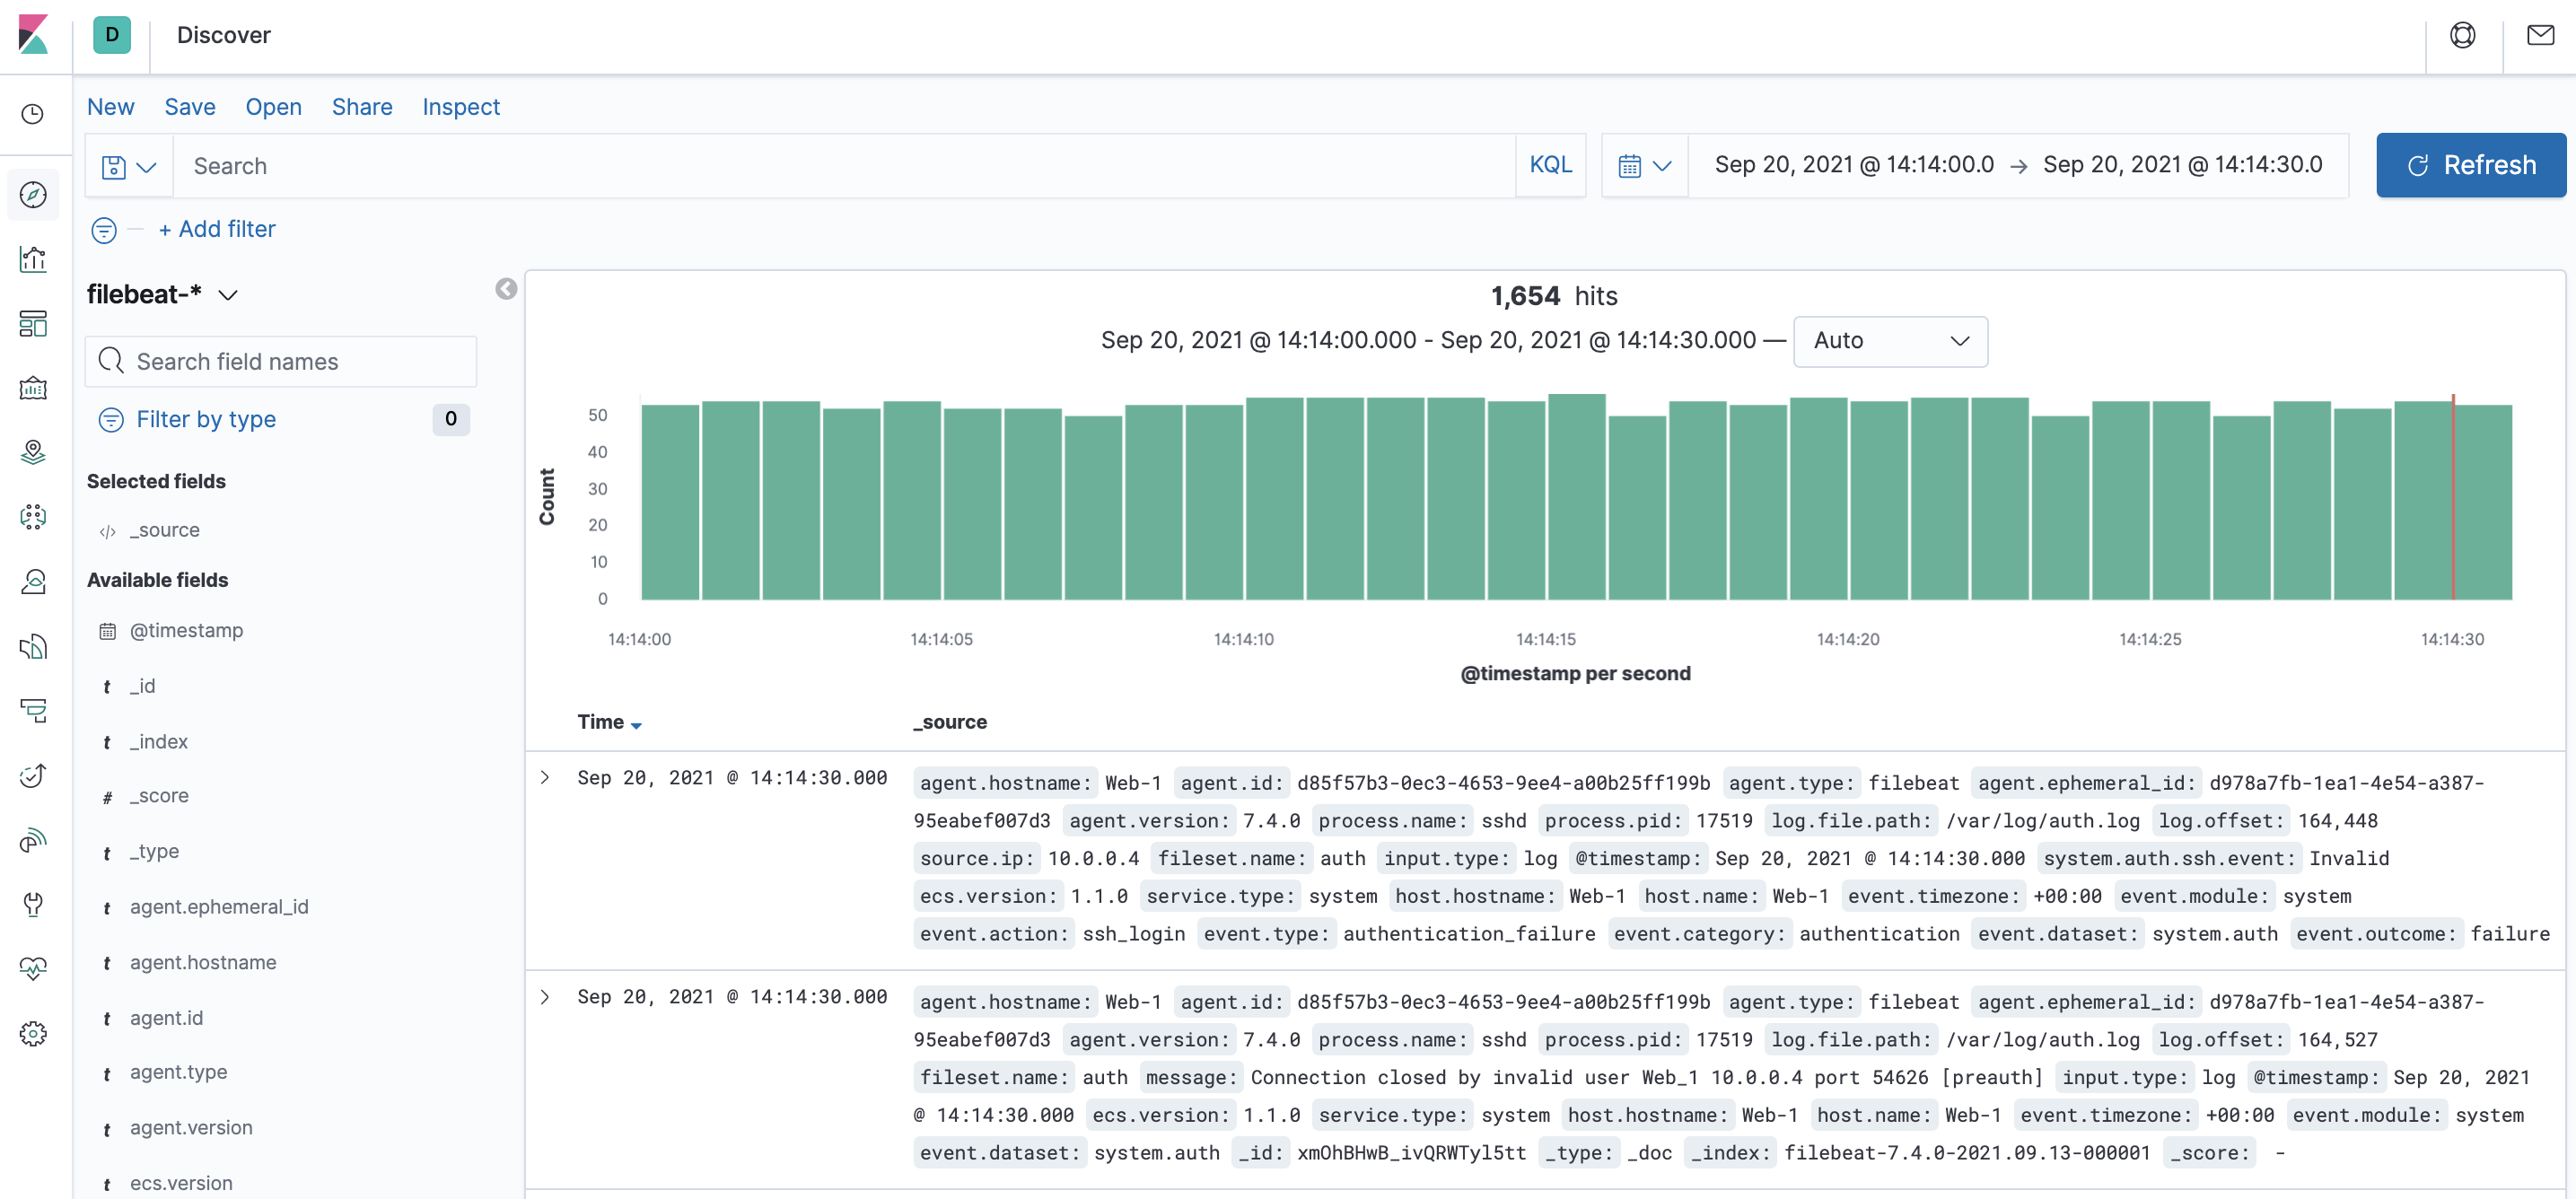The width and height of the screenshot is (2576, 1199).
Task: Click the Search field names input
Action: point(281,362)
